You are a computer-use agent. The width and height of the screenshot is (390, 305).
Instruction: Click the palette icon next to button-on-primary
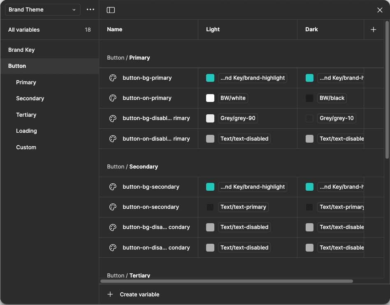(x=113, y=98)
